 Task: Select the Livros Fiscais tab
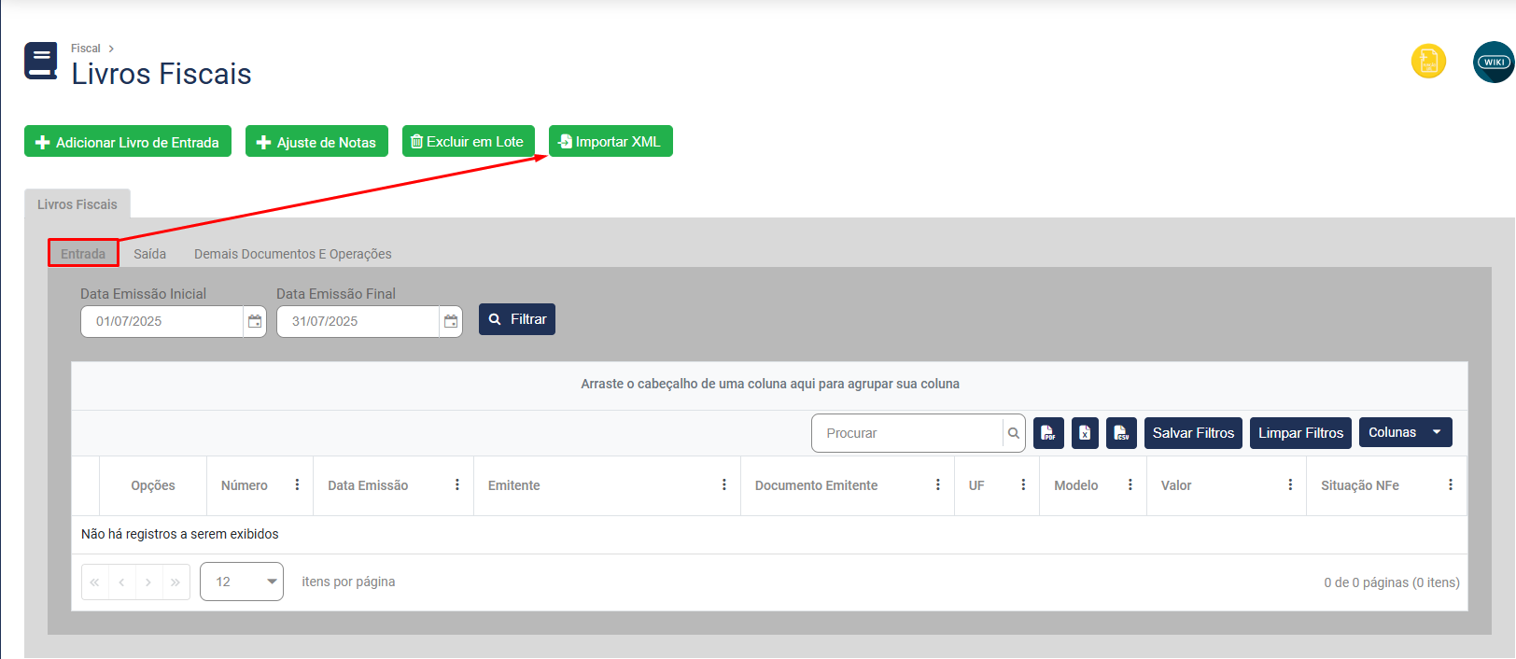point(77,204)
